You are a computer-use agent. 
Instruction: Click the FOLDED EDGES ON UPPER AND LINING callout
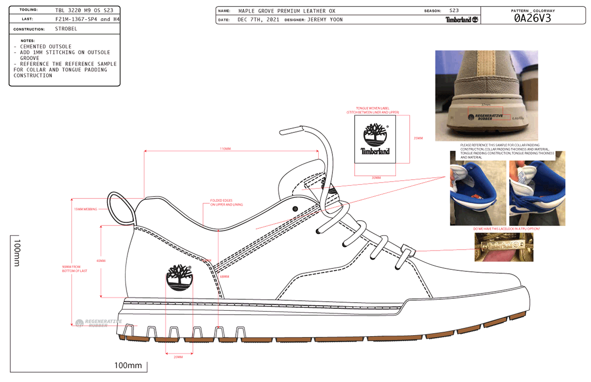pyautogui.click(x=227, y=203)
